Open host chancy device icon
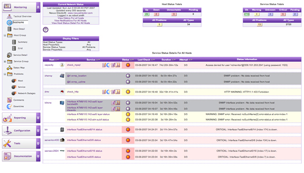304x173 pixels. pos(62,76)
